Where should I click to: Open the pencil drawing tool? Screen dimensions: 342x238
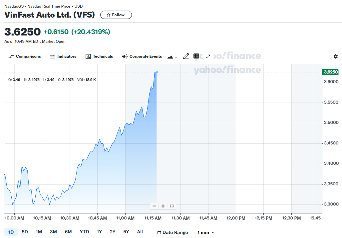tap(186, 56)
